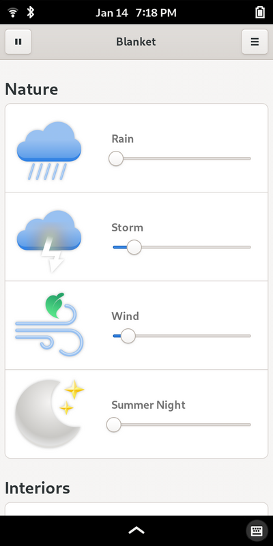Open the on-screen keyboard icon
273x546 pixels.
(x=257, y=531)
